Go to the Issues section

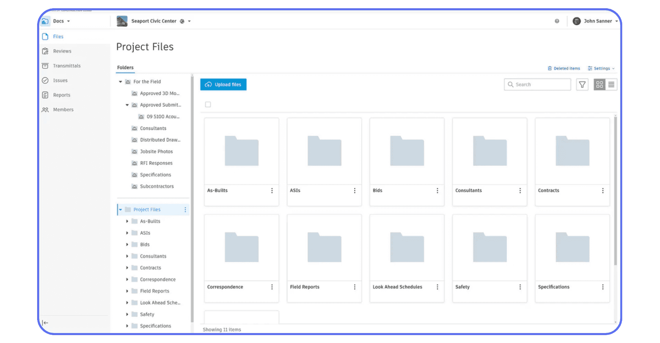60,80
